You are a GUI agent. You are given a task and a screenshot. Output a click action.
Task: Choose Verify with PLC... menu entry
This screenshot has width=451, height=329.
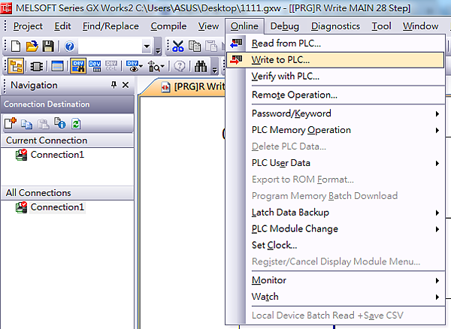[x=335, y=76]
